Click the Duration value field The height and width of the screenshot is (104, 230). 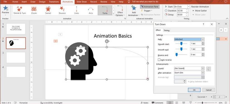[x=181, y=11]
